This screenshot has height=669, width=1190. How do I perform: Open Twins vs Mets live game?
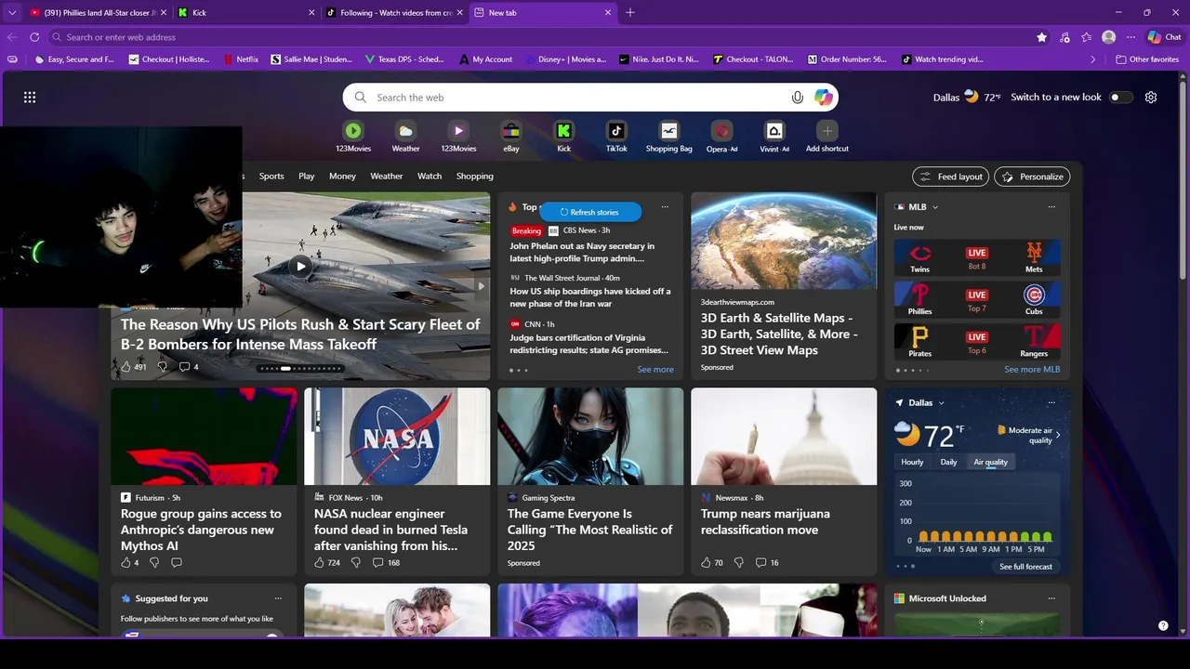click(x=977, y=258)
